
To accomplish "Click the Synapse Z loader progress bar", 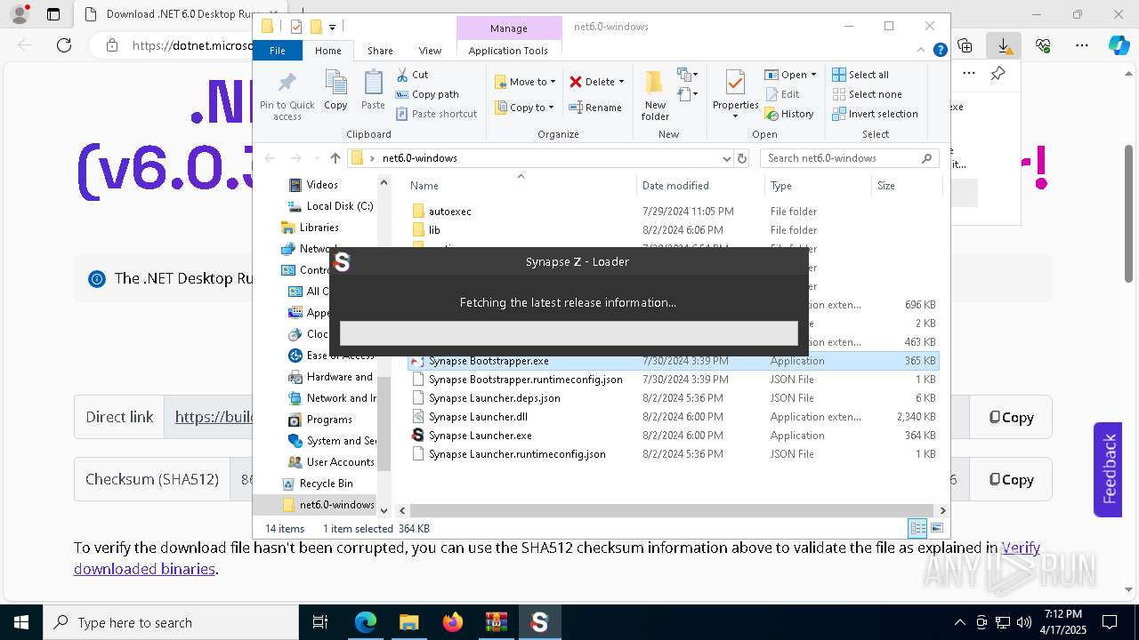I will [569, 333].
